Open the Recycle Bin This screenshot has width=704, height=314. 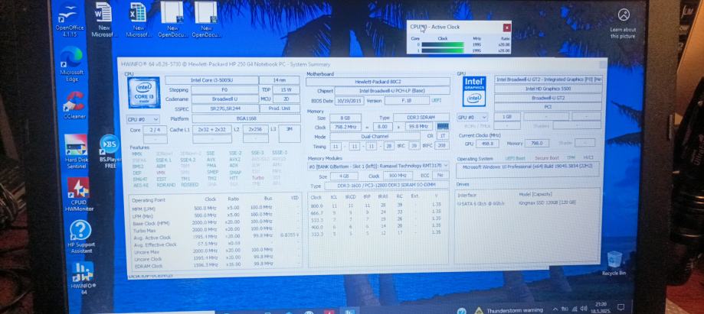click(x=614, y=264)
